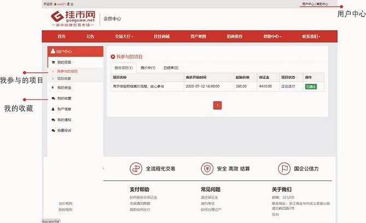Click the chat icon beside 我的收藏
The width and height of the screenshot is (366, 223).
tap(53, 99)
